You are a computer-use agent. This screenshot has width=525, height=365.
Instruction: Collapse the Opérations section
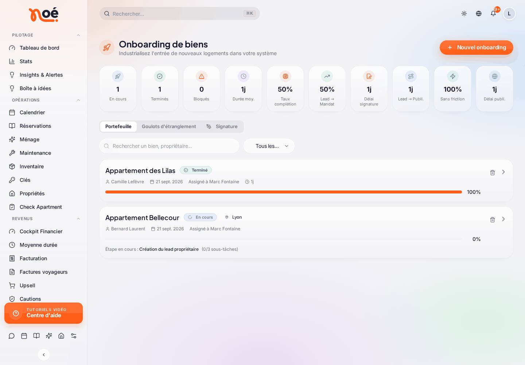pos(78,100)
